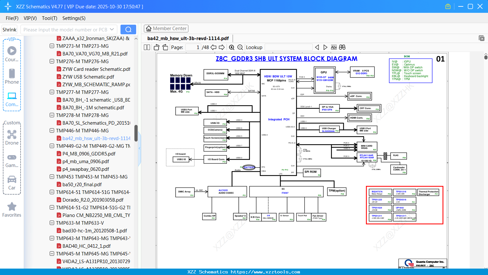Open the Settings(S) menu
Viewport: 488px width, 275px height.
[x=74, y=18]
